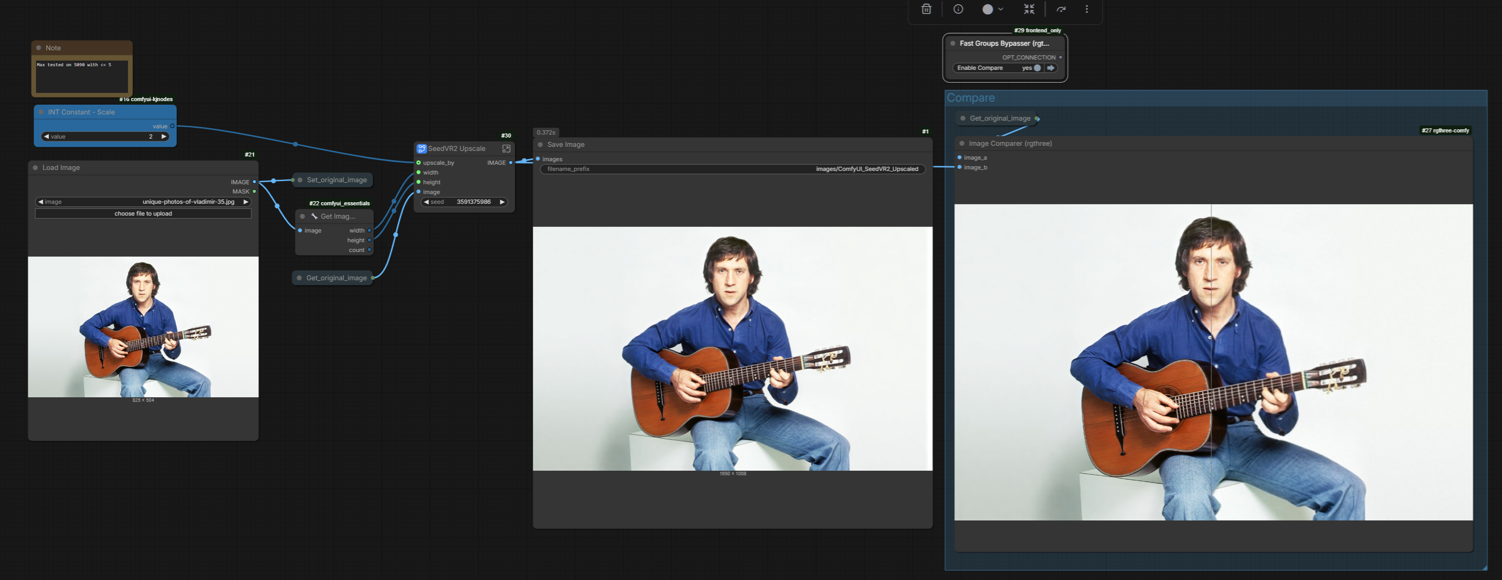Click the collapse arrows icon in toolbar
Viewport: 1502px width, 580px height.
tap(1029, 9)
